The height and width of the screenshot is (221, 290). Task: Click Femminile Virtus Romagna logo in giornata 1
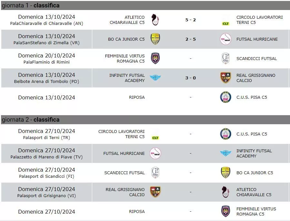tap(155, 58)
